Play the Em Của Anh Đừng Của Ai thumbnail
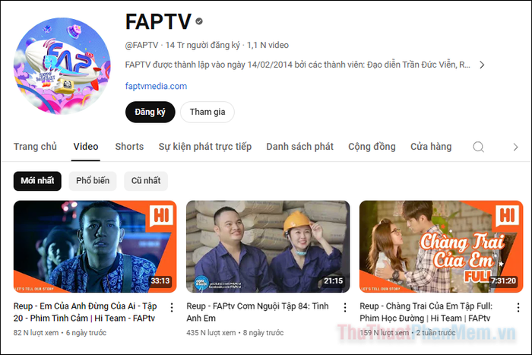 pyautogui.click(x=95, y=246)
